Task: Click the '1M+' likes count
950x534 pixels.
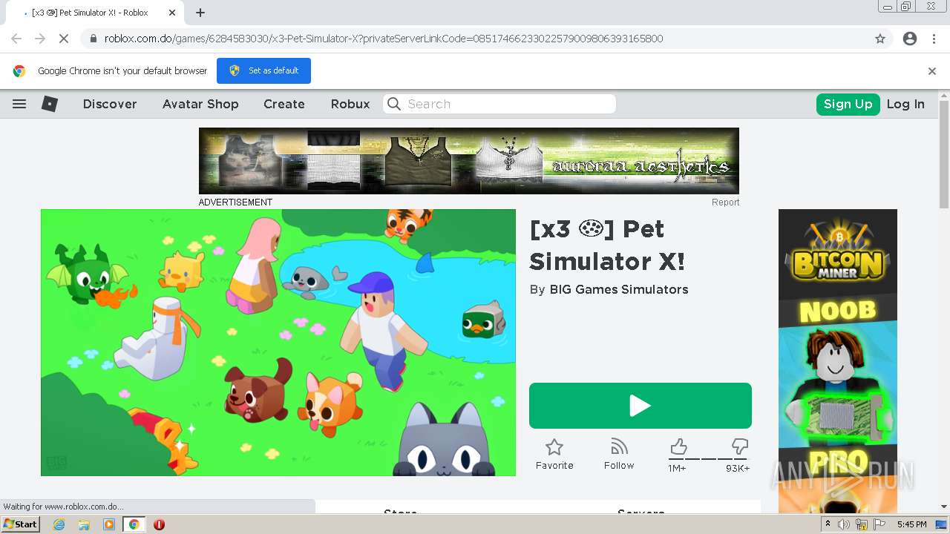Action: 677,468
